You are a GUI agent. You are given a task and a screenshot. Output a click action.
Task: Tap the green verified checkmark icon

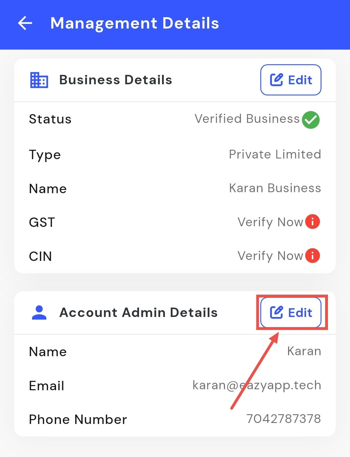click(x=310, y=120)
